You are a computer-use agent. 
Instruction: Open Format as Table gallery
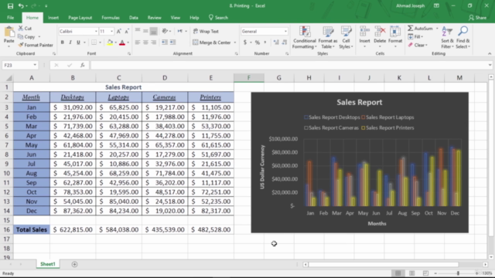328,38
